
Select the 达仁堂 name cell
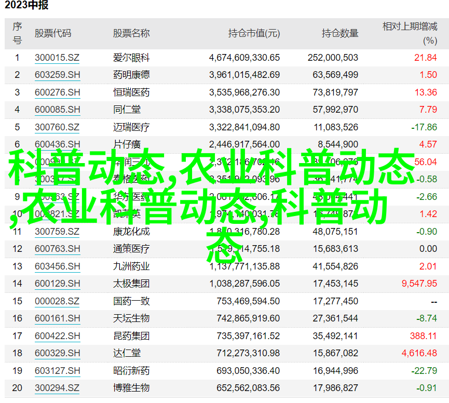(127, 353)
